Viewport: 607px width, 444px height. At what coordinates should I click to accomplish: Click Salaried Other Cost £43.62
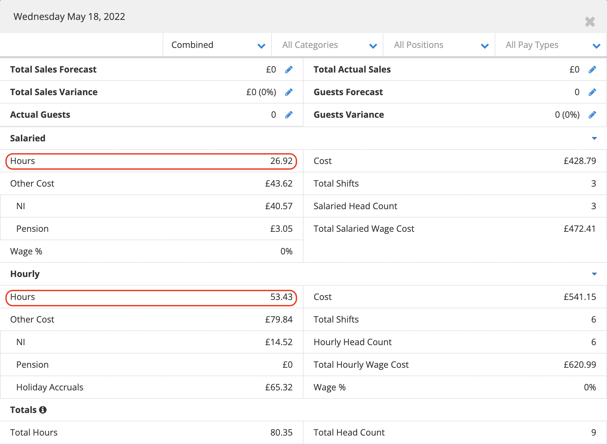tap(279, 184)
